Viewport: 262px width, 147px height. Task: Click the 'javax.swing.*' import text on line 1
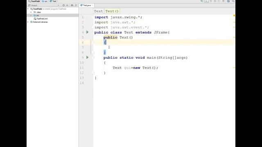(x=125, y=17)
